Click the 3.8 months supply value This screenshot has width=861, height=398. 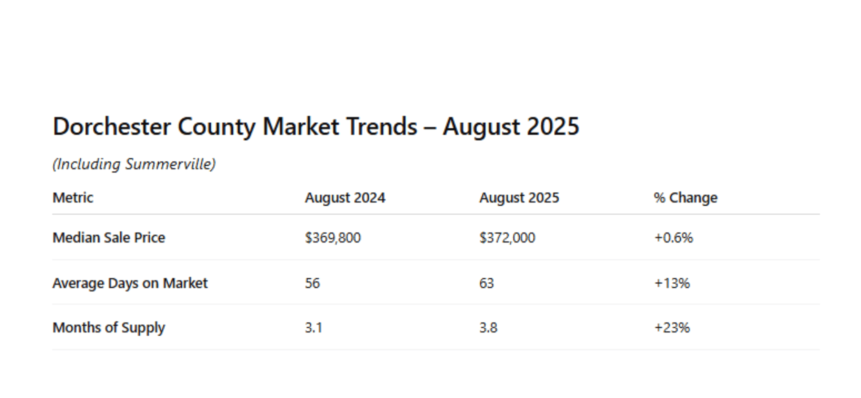pyautogui.click(x=488, y=328)
